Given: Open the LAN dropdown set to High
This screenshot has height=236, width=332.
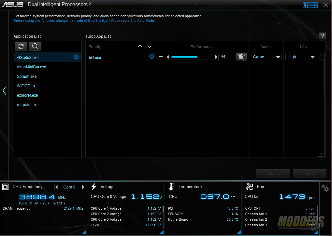Looking at the screenshot, I should (301, 57).
